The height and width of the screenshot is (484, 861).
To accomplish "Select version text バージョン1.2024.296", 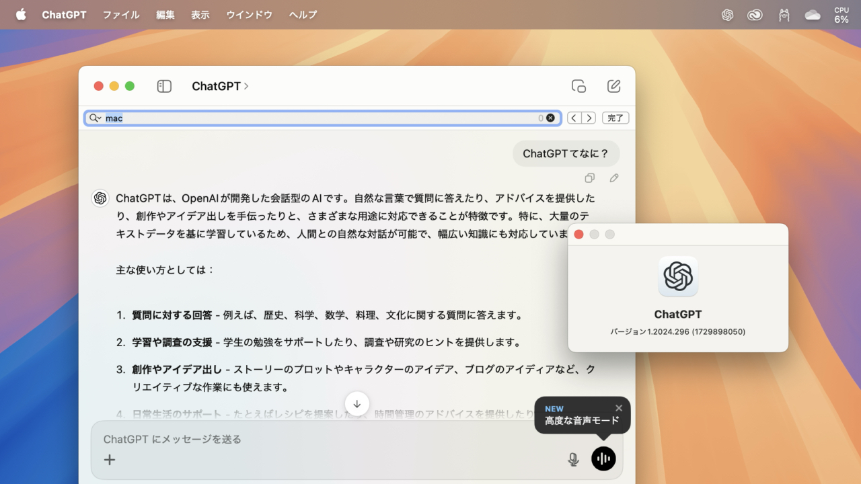I will (678, 331).
